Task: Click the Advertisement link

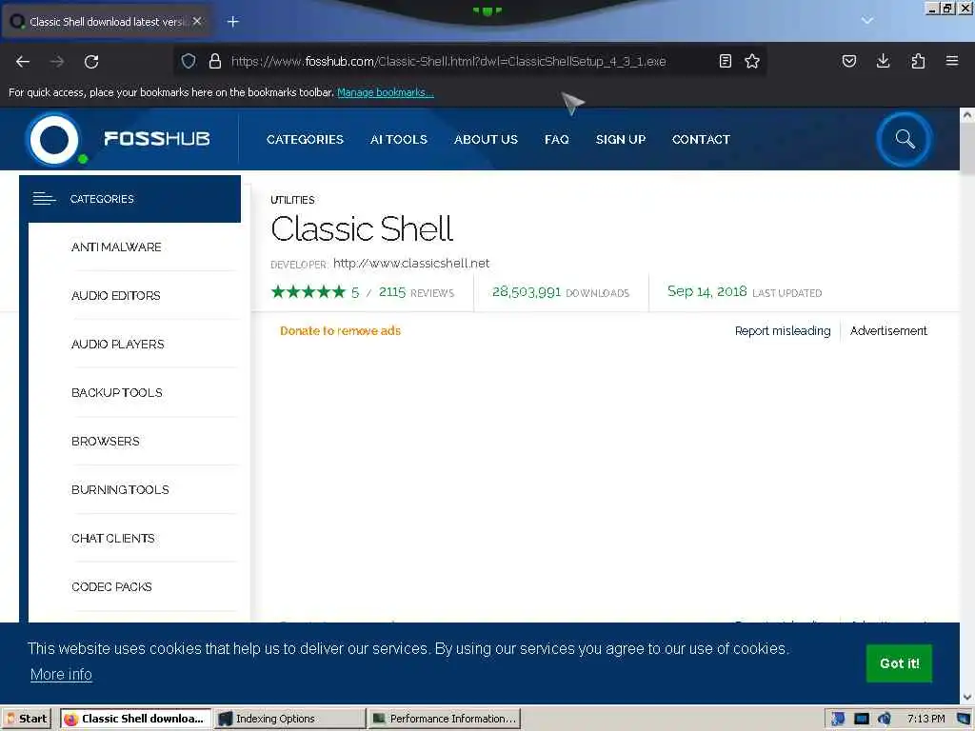Action: (x=888, y=330)
